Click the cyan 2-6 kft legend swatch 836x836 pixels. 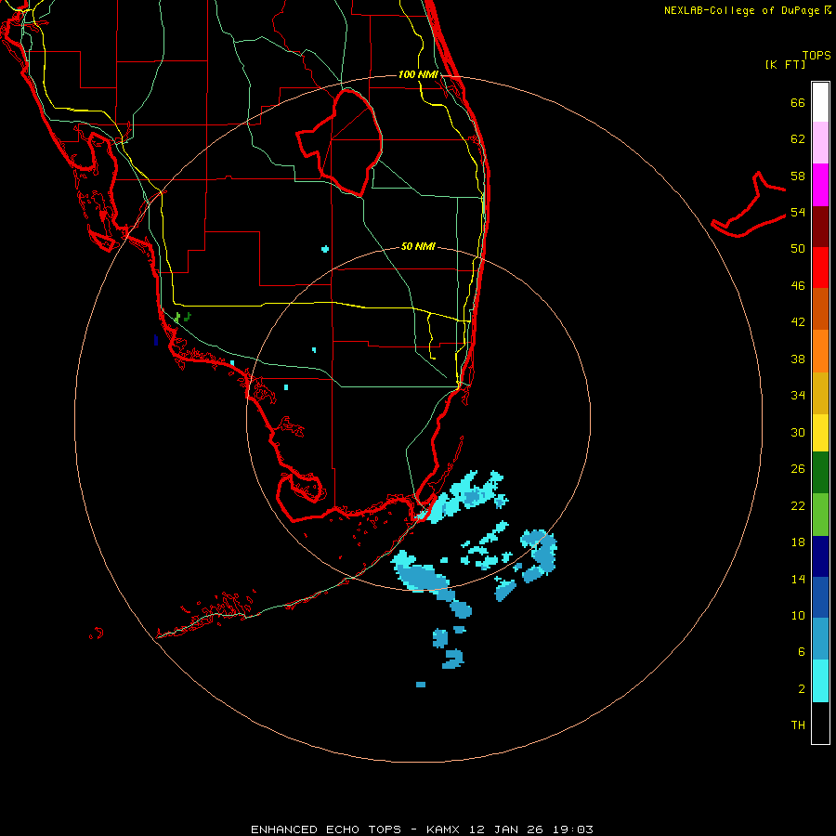[x=820, y=681]
